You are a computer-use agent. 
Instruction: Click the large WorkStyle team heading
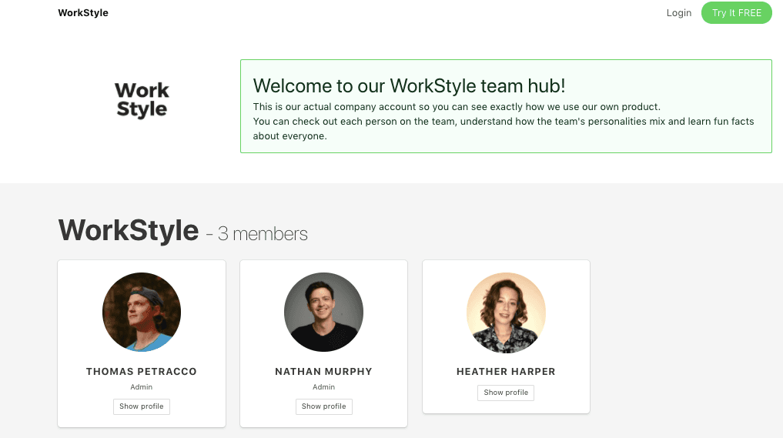[x=129, y=230]
